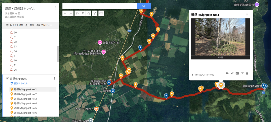Edit signpost details with pencil icon

point(232,73)
